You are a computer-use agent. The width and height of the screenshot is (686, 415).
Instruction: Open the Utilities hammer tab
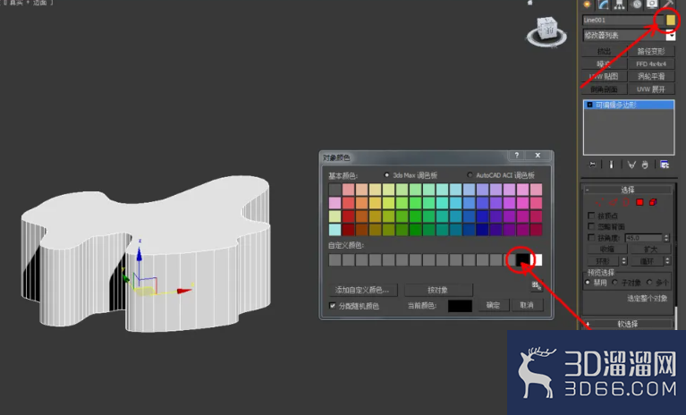point(668,4)
